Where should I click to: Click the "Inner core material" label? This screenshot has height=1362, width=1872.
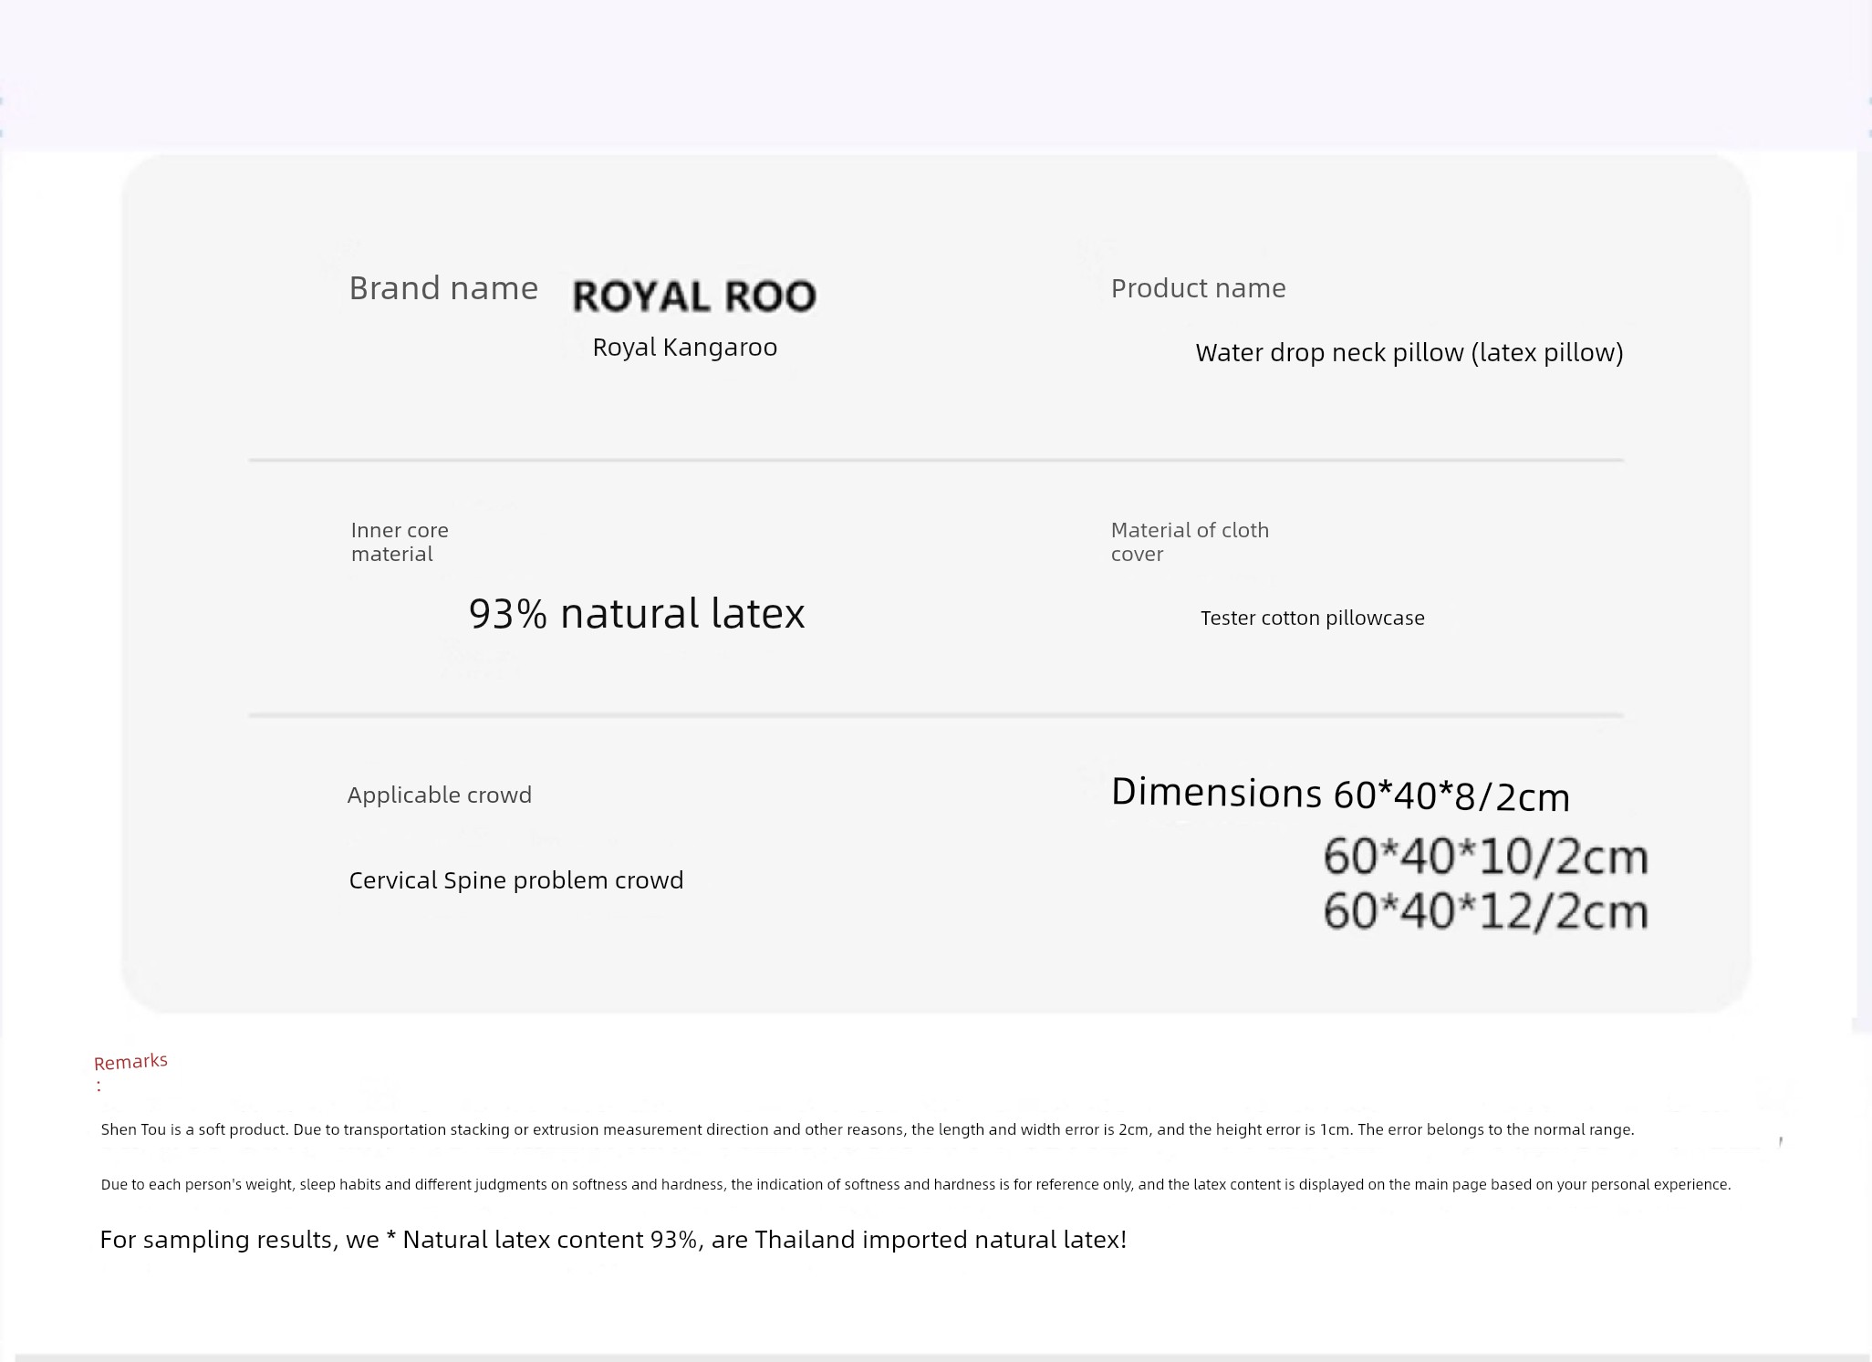400,542
